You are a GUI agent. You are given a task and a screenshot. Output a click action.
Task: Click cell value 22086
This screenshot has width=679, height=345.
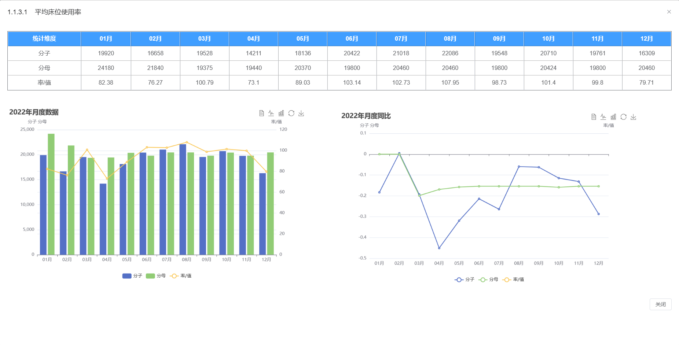[450, 53]
